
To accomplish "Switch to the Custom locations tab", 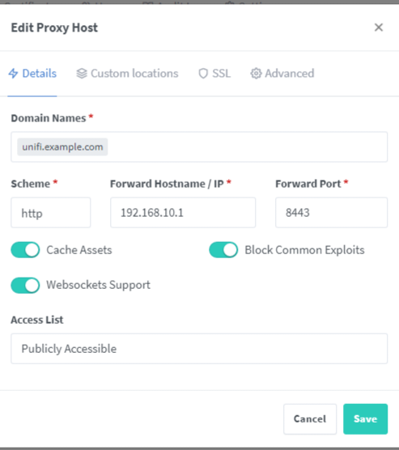I will click(x=127, y=74).
